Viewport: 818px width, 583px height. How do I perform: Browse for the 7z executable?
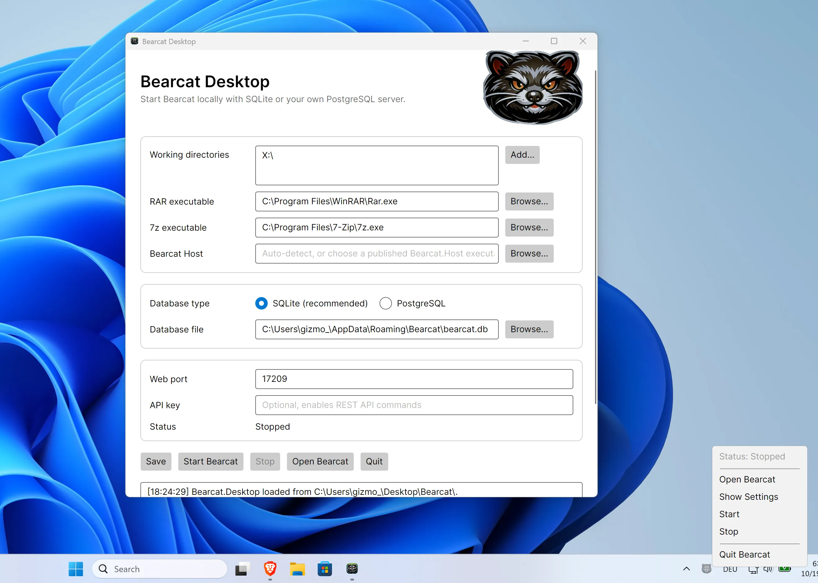pyautogui.click(x=529, y=227)
